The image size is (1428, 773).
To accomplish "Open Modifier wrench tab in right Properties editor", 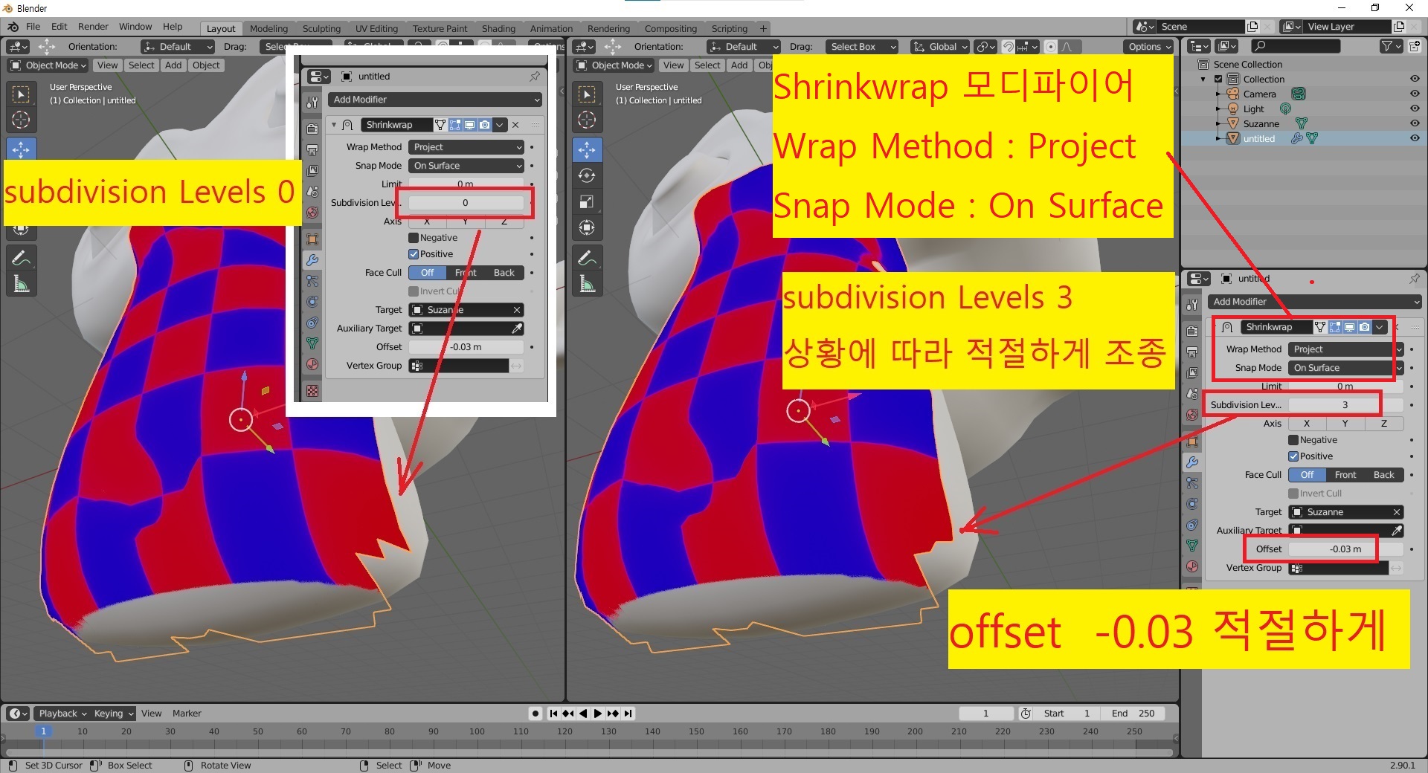I will (1192, 462).
